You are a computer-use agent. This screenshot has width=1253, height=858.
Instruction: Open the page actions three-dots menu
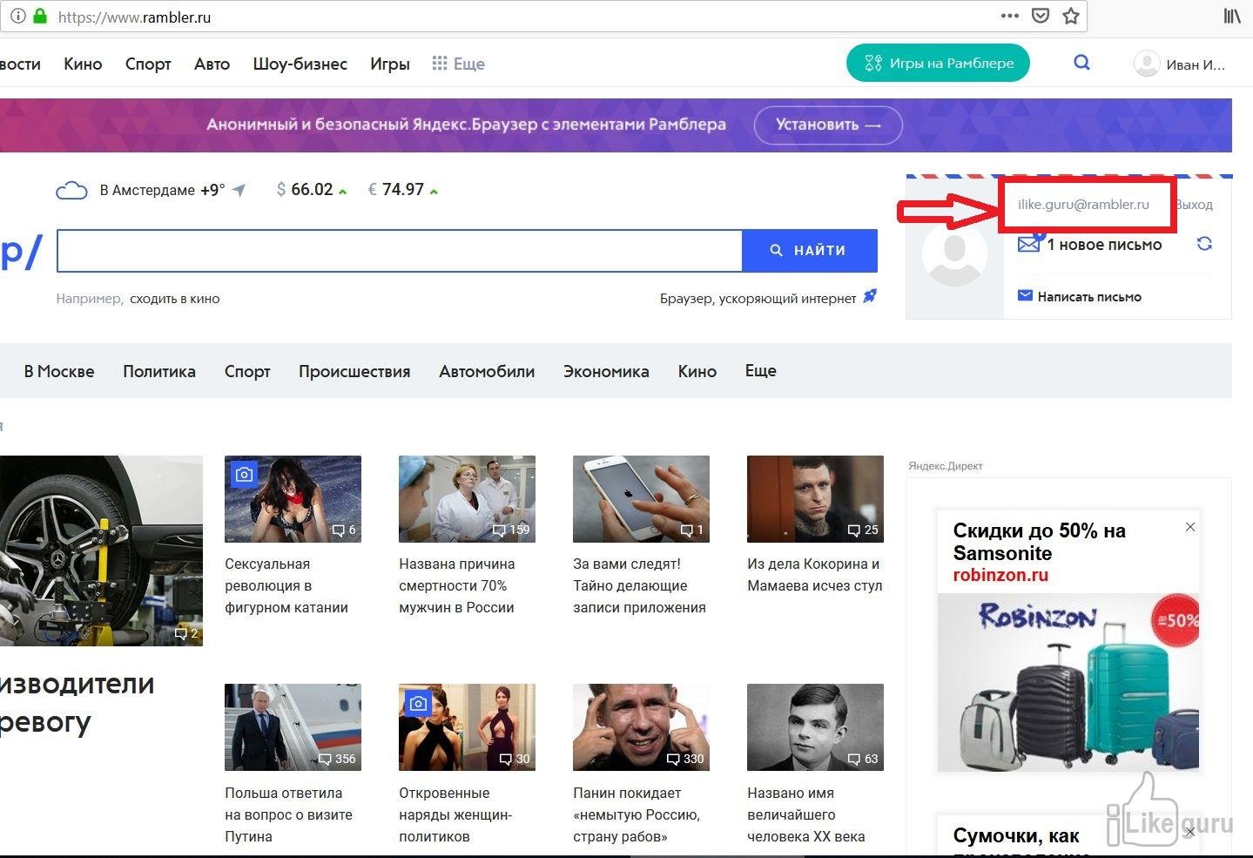point(1010,16)
